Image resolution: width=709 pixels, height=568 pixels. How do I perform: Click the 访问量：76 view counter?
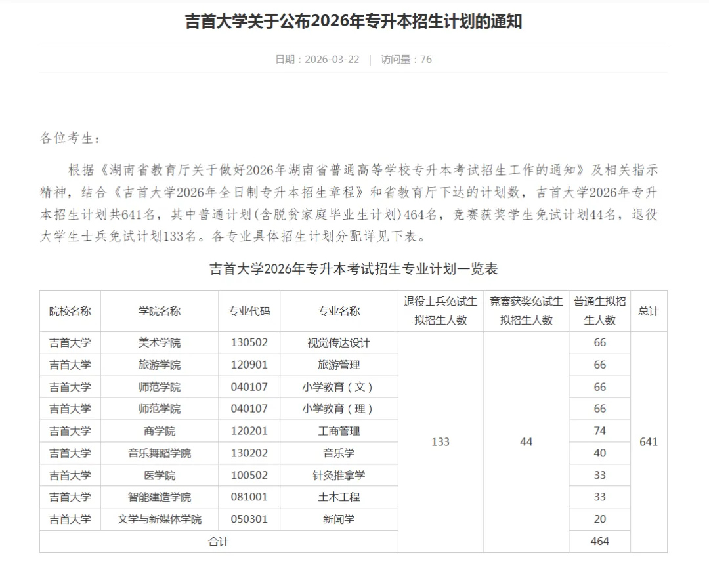pyautogui.click(x=406, y=59)
